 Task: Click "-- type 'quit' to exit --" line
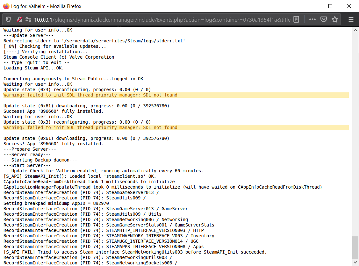[x=36, y=62]
